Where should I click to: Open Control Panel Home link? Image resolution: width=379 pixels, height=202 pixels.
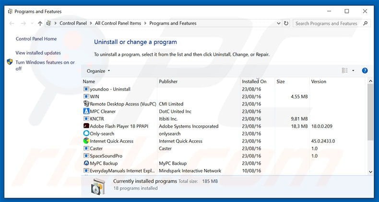[36, 39]
